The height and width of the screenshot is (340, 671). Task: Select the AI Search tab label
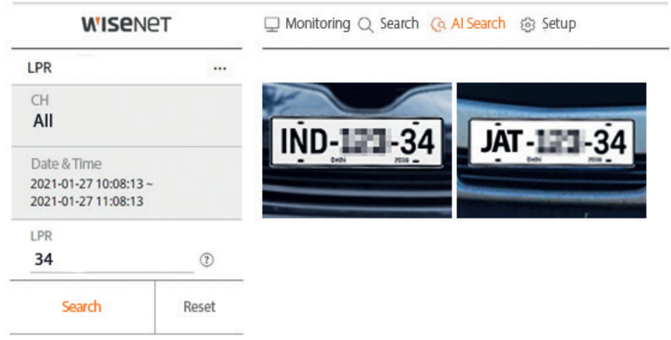[x=478, y=24]
